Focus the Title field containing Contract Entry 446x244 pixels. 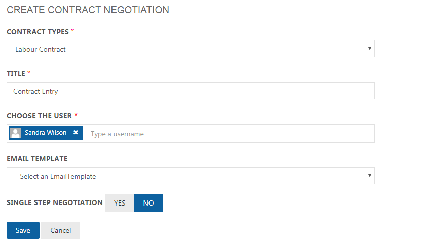[x=190, y=91]
